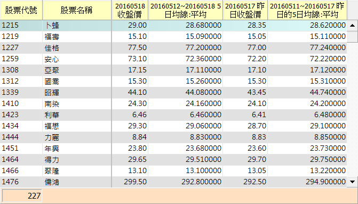
Task: Select stock code 1339
Action: click(x=10, y=92)
